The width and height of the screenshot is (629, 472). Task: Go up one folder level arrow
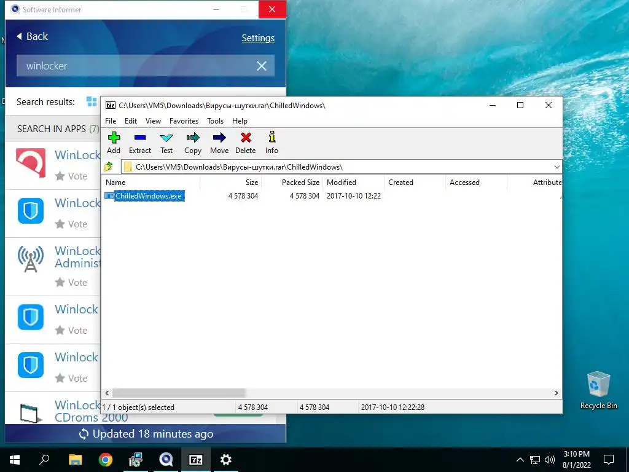tap(109, 167)
